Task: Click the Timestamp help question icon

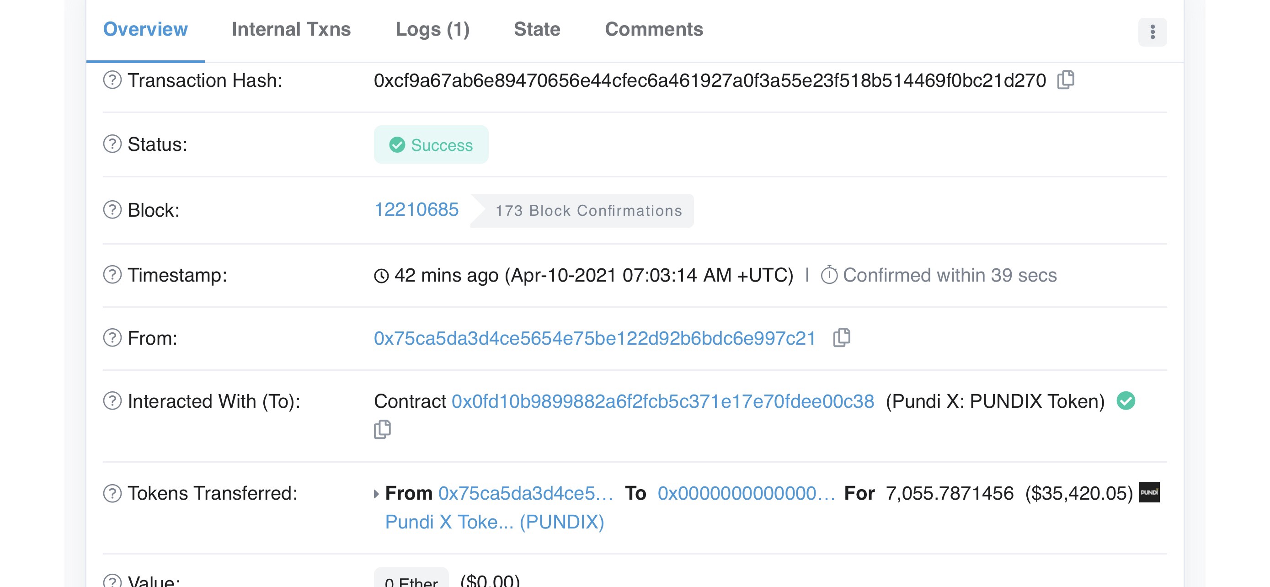Action: pyautogui.click(x=112, y=274)
